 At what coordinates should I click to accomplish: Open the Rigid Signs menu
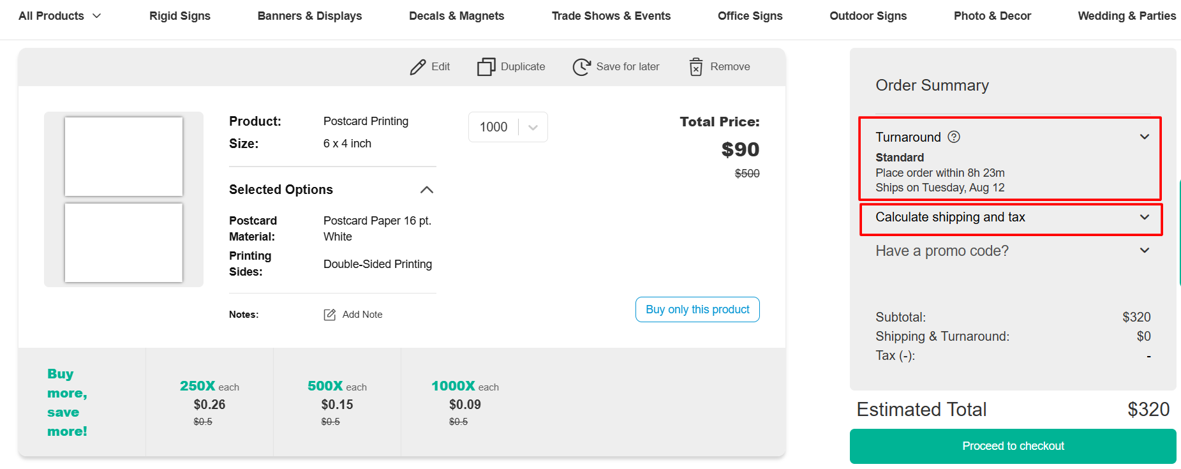coord(180,16)
